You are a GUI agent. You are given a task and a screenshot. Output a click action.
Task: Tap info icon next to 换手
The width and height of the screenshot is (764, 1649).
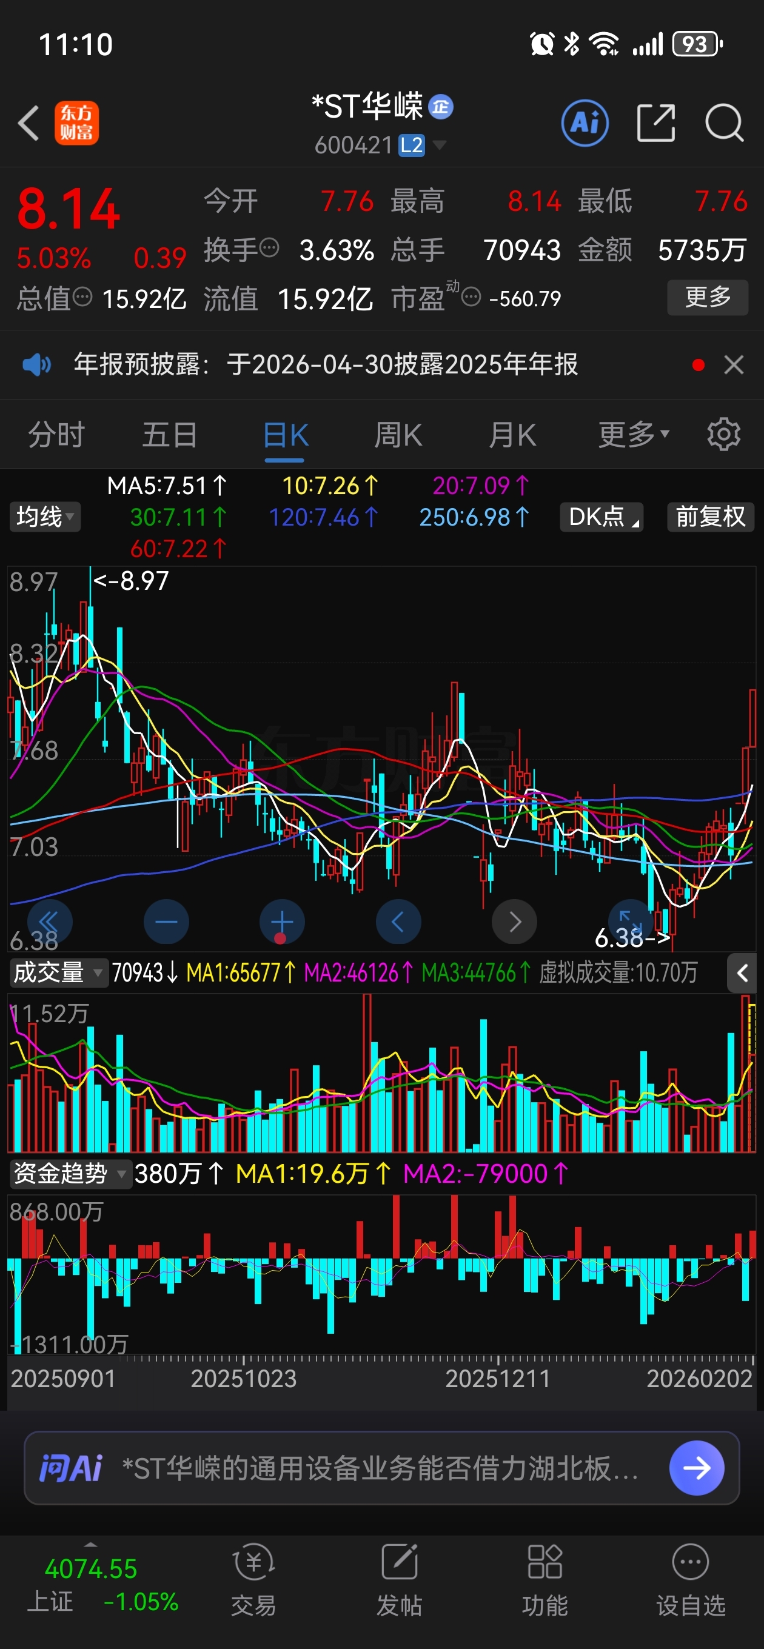[x=270, y=247]
